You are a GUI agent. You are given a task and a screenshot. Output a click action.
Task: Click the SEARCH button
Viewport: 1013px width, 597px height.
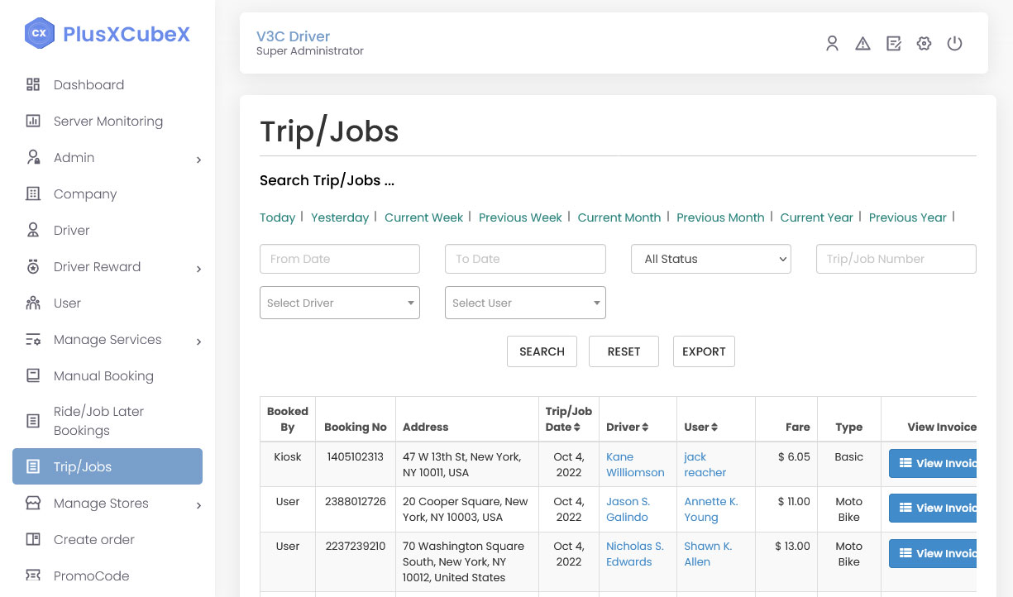coord(542,351)
